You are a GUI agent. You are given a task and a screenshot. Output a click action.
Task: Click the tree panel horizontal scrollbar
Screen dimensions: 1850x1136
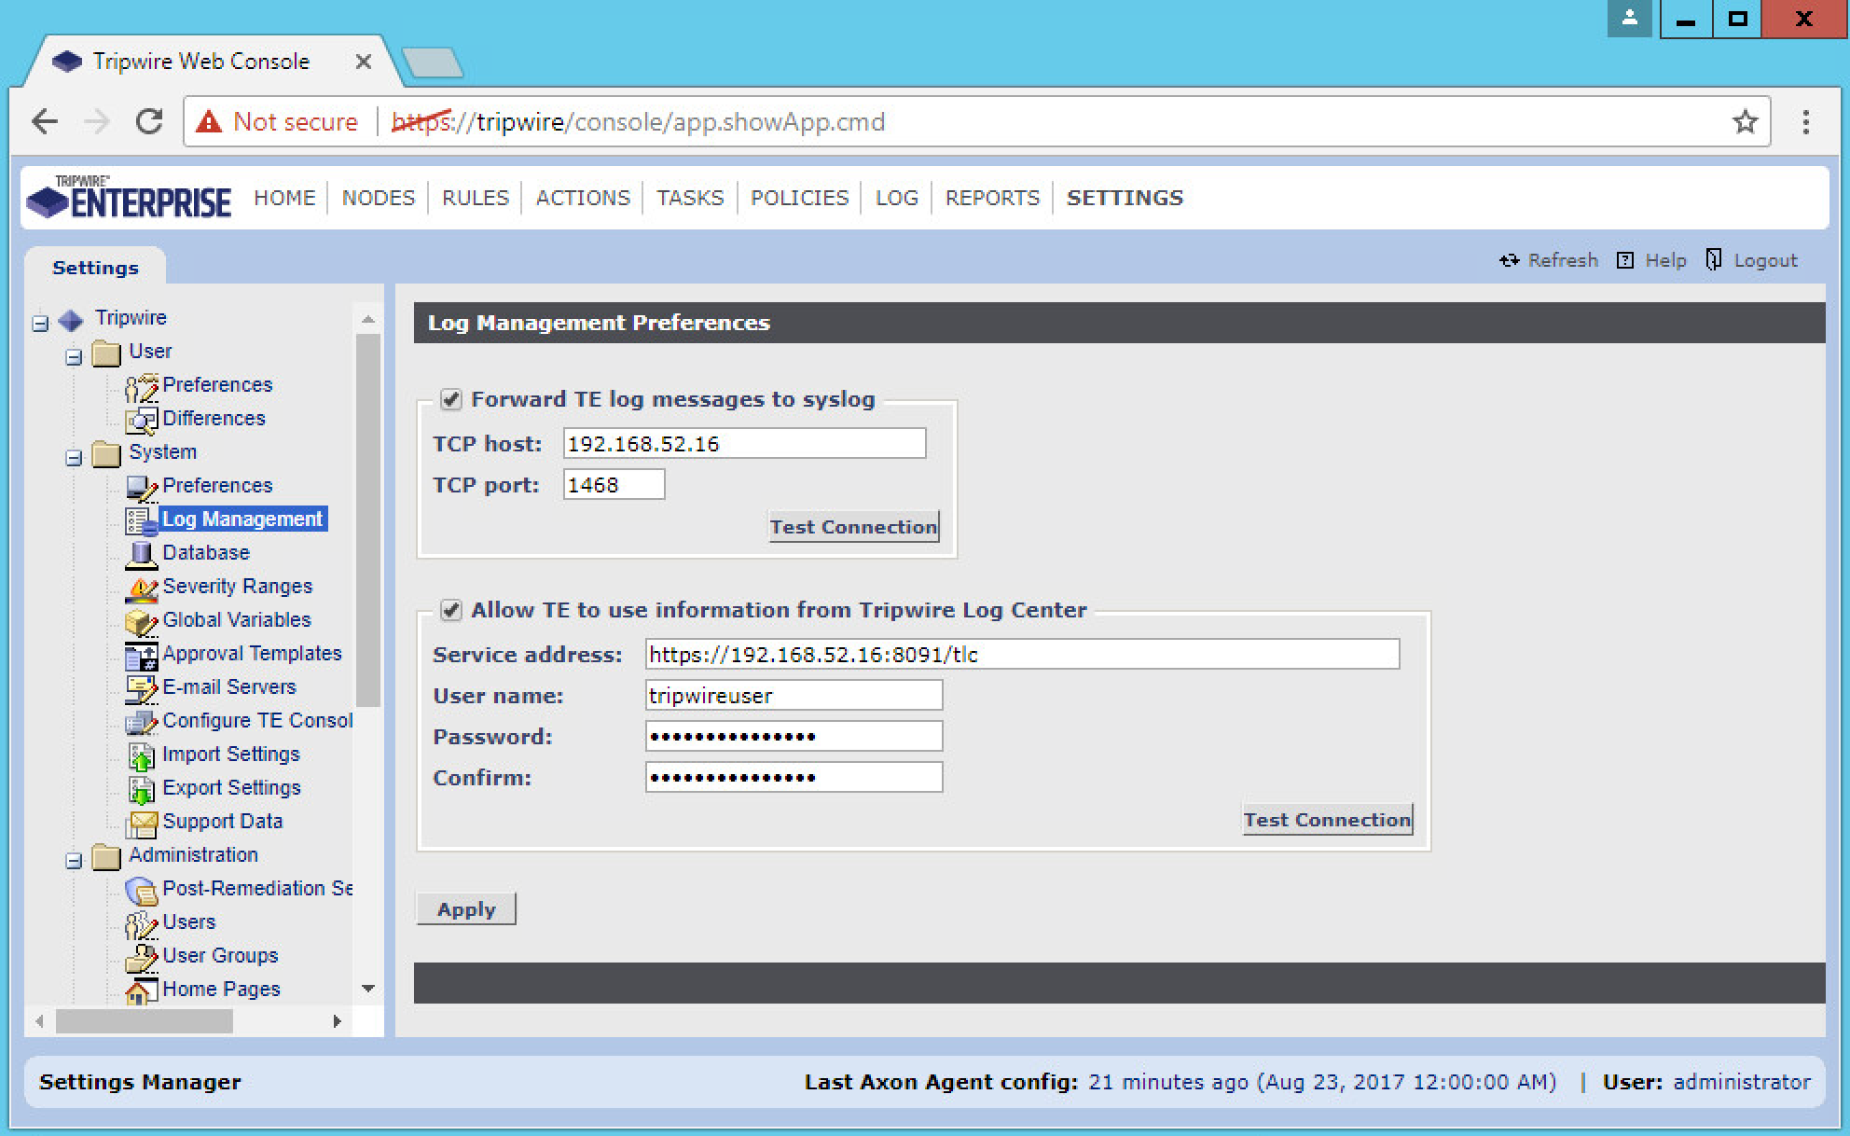click(x=144, y=1021)
